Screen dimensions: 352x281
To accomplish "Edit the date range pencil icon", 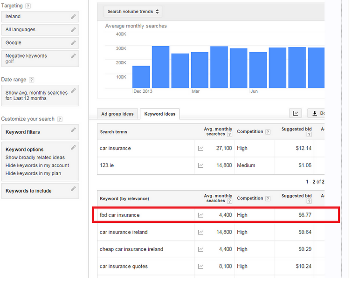I will (x=73, y=90).
